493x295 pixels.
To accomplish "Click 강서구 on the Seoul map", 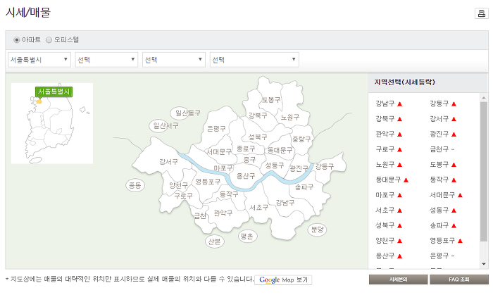I will 168,162.
